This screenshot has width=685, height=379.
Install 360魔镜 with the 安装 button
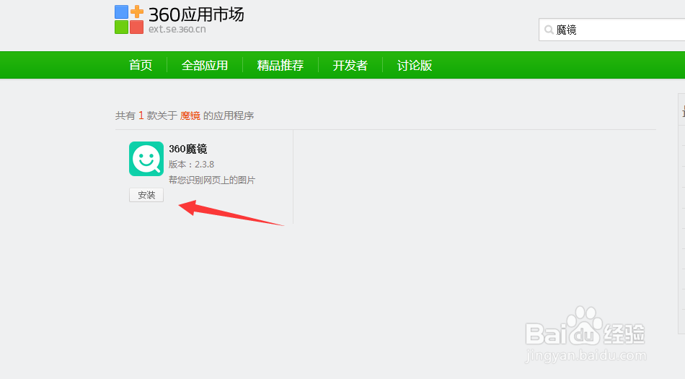pyautogui.click(x=146, y=195)
